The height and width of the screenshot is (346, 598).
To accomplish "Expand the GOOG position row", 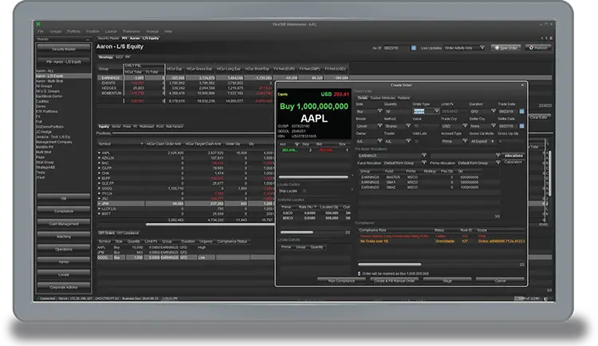I will coord(100,189).
